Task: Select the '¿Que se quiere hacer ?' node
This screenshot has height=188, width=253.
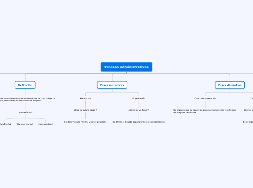Action: [85, 110]
